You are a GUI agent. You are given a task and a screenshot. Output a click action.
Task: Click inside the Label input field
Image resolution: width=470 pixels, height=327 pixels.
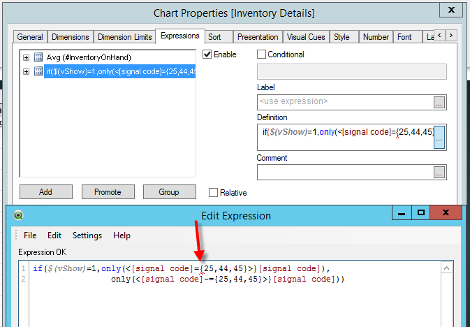[x=344, y=102]
